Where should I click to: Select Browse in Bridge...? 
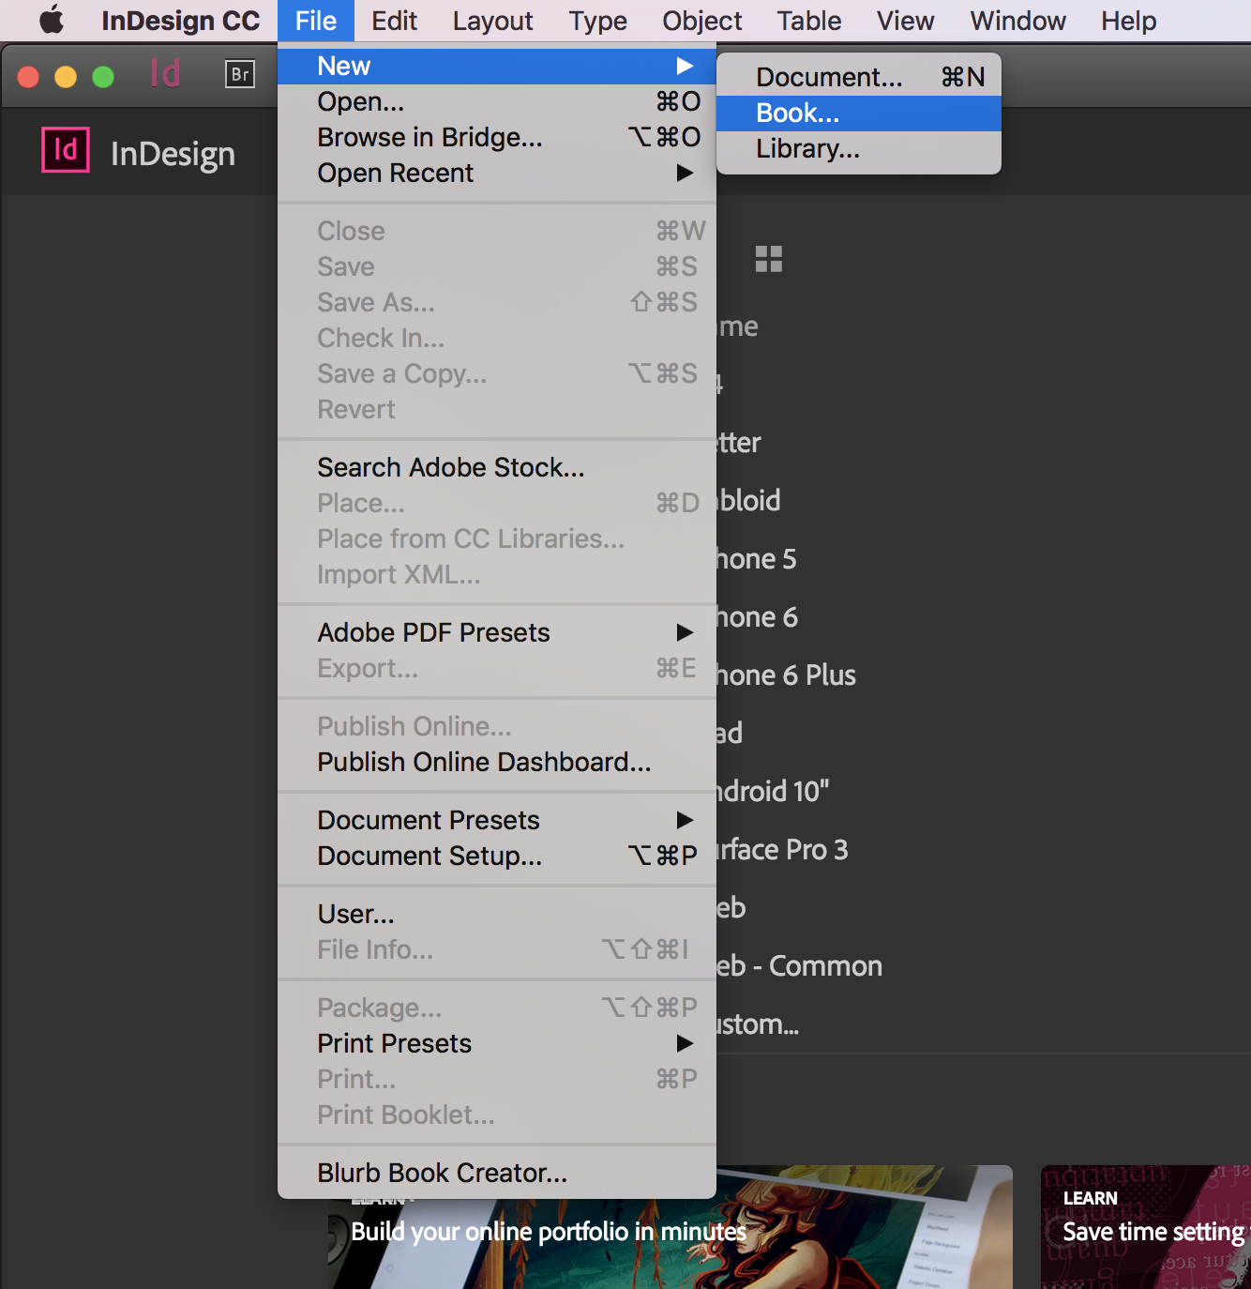click(497, 137)
